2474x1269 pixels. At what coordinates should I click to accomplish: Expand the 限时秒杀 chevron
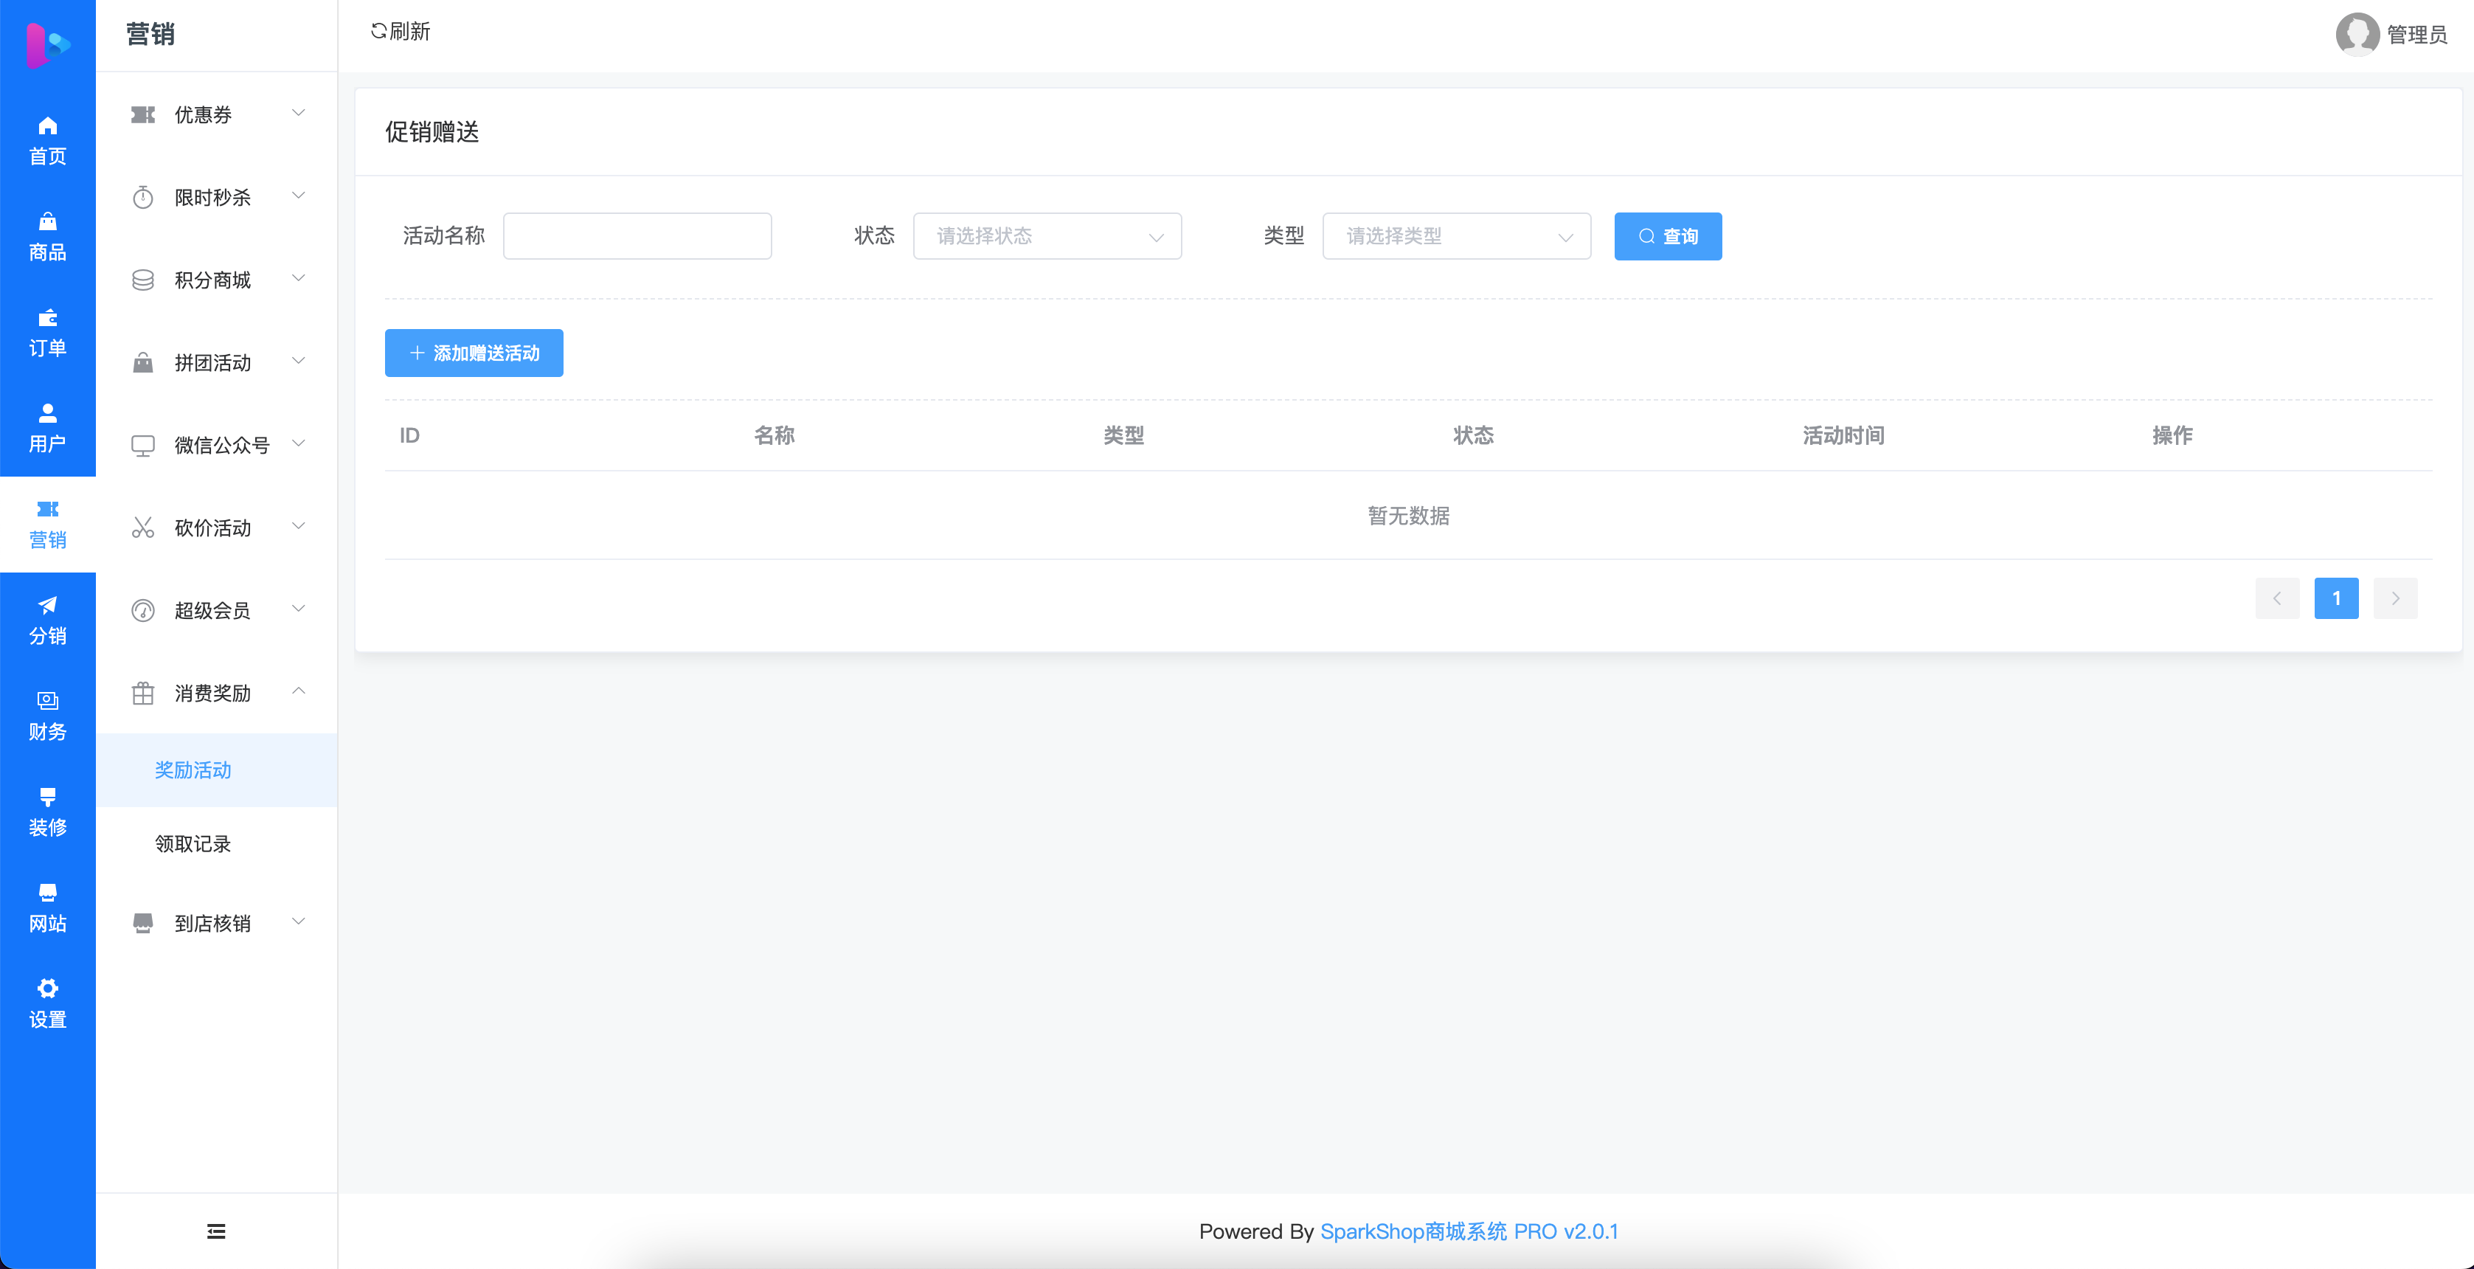coord(299,196)
